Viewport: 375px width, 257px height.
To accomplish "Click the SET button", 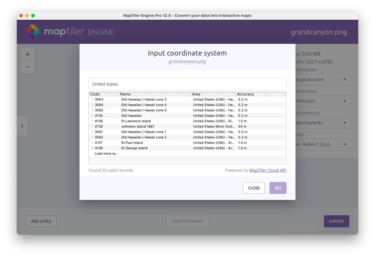I will pos(278,188).
